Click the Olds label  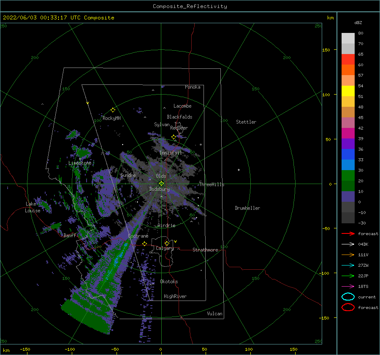pyautogui.click(x=161, y=176)
